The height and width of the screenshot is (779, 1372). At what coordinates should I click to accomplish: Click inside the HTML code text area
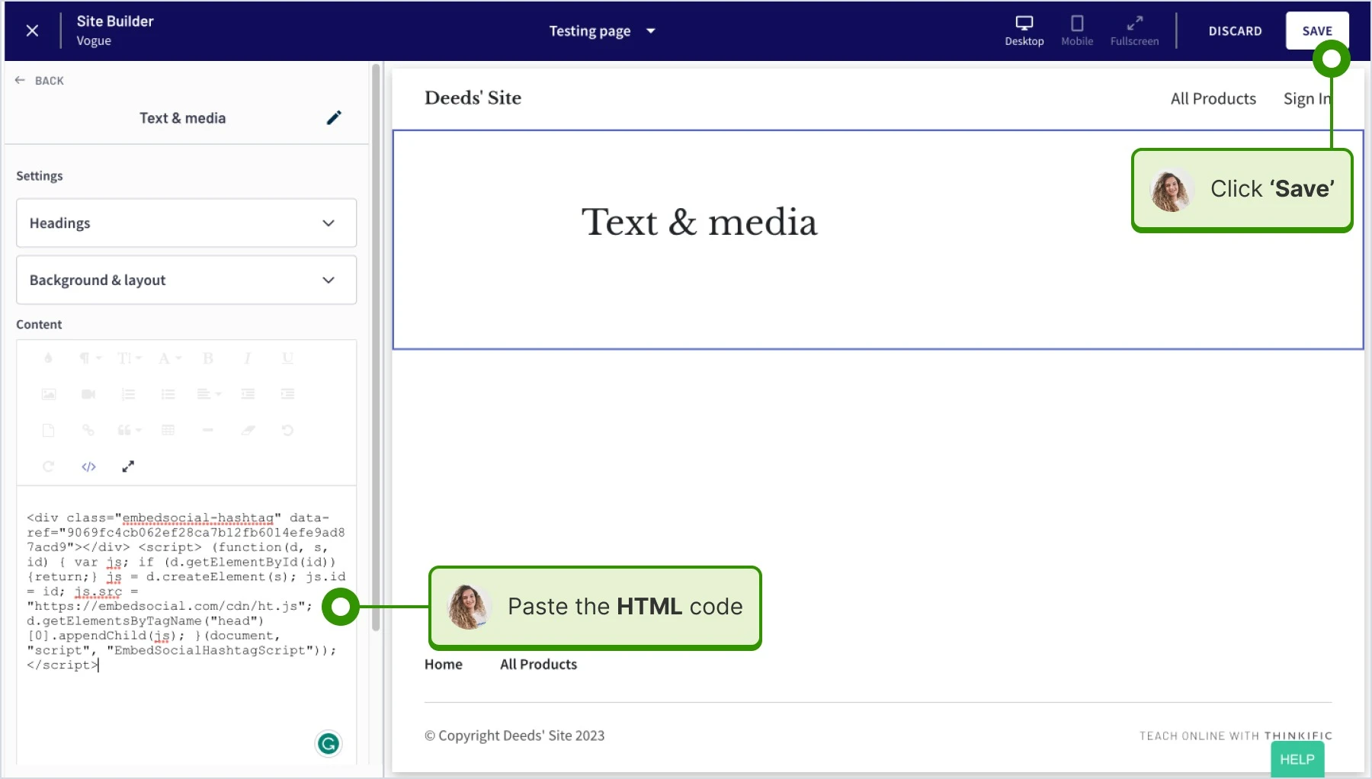[186, 625]
